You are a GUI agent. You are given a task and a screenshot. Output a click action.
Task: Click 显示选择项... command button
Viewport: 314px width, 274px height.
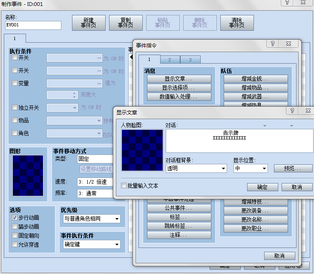179,87
